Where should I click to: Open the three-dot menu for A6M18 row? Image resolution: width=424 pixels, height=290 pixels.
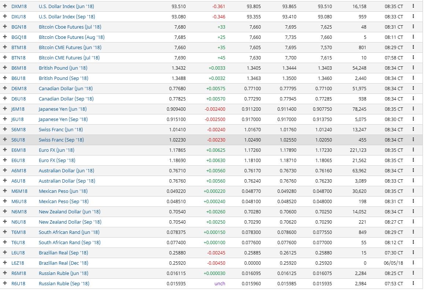point(413,170)
